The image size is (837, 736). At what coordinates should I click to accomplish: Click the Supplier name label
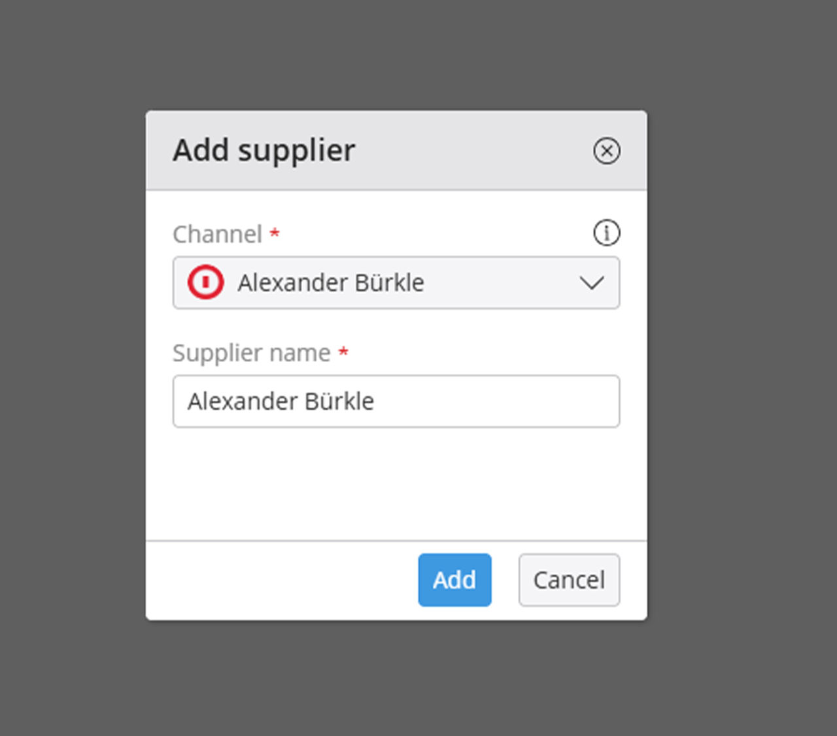pos(251,352)
